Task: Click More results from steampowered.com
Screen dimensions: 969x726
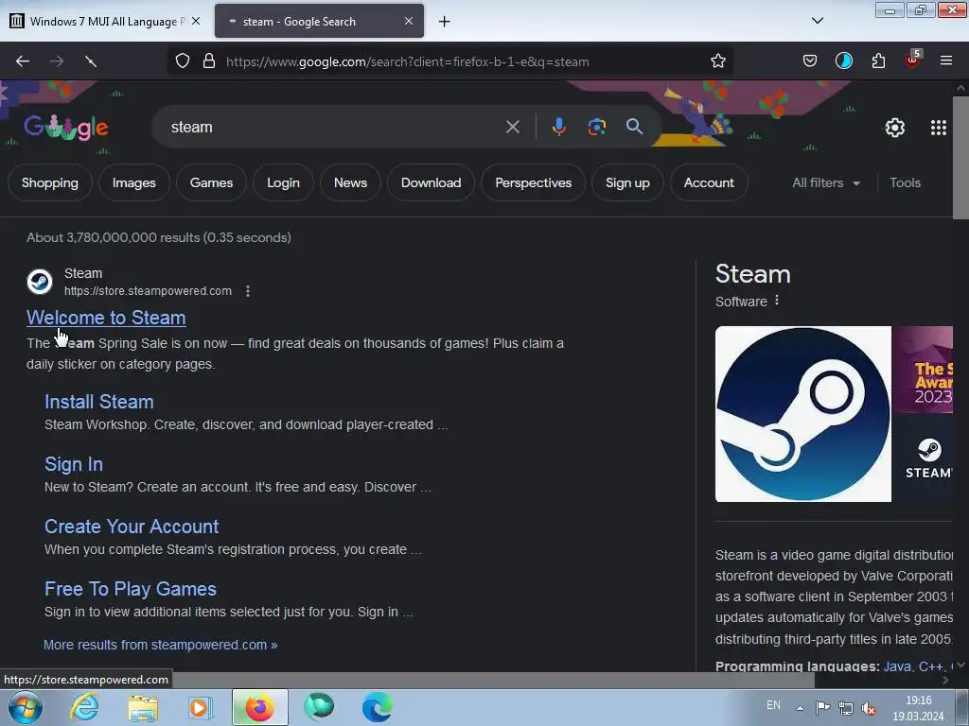Action: 160,645
